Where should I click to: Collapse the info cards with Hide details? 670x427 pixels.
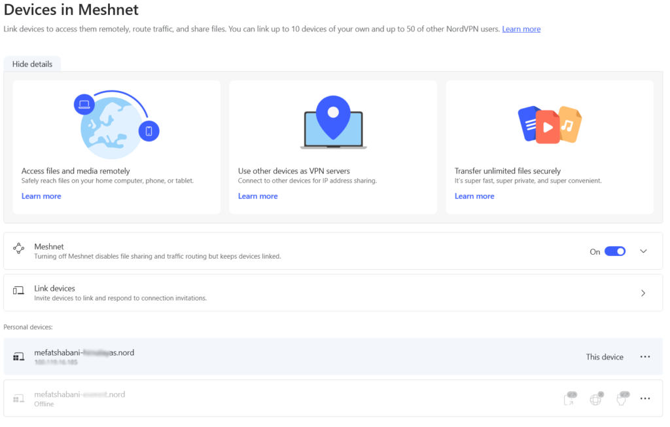[32, 64]
